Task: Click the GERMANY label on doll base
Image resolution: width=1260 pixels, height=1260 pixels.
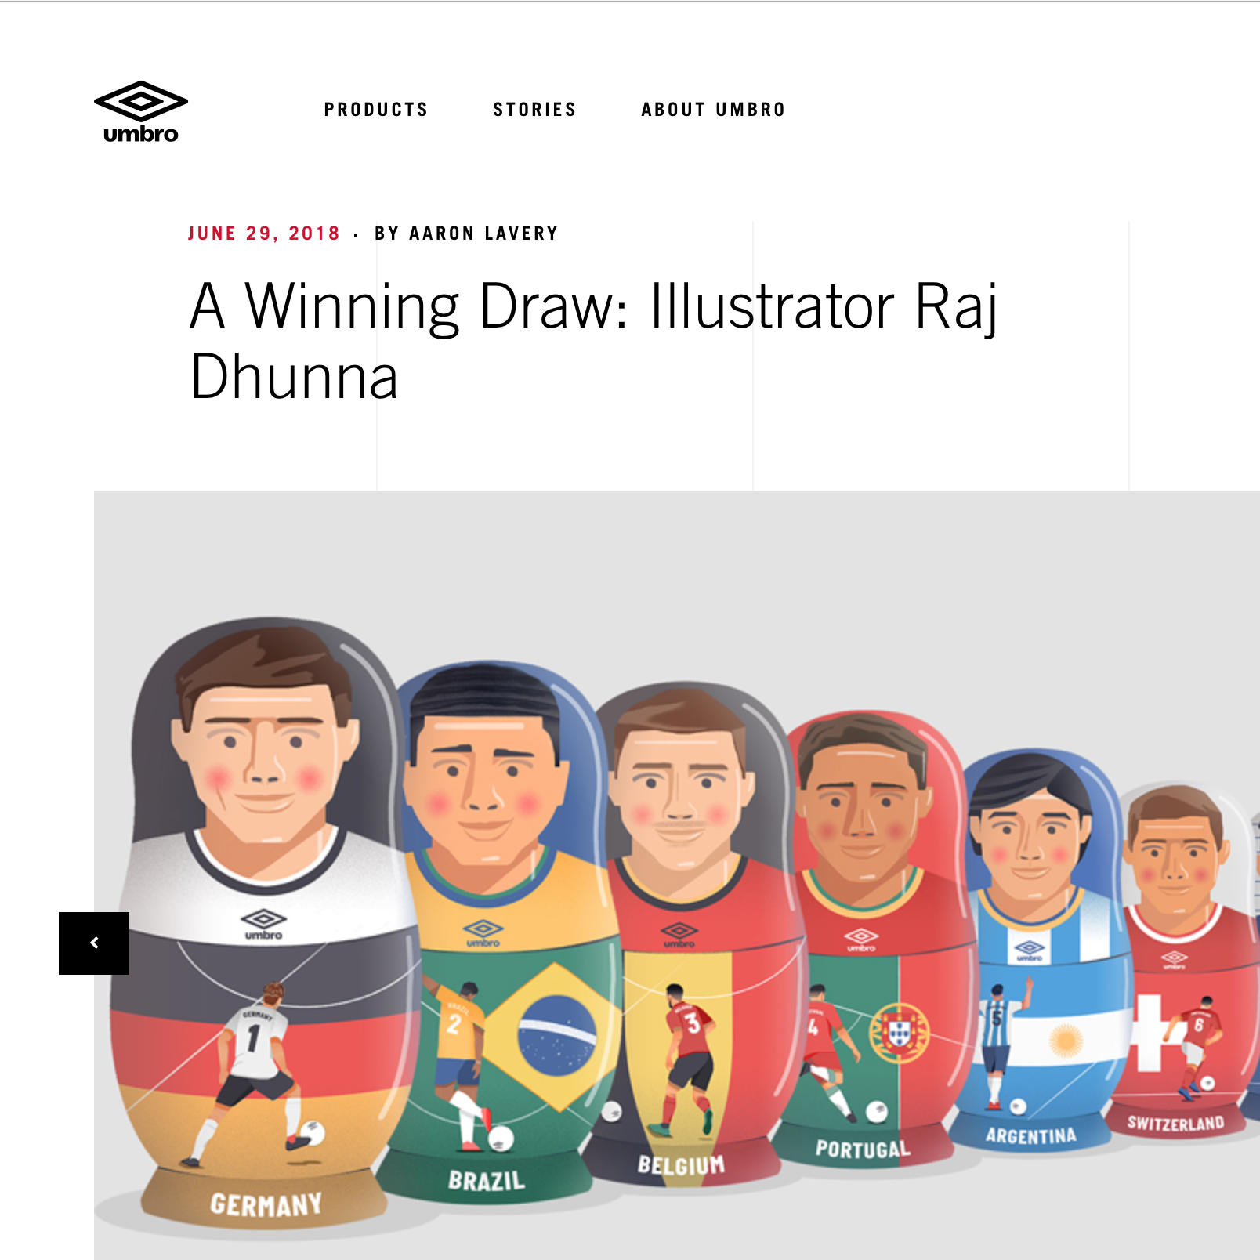Action: click(x=266, y=1204)
